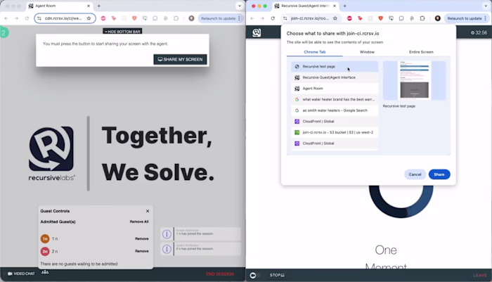Click the green 2 badge at top-left
492x282 pixels.
(x=4, y=32)
